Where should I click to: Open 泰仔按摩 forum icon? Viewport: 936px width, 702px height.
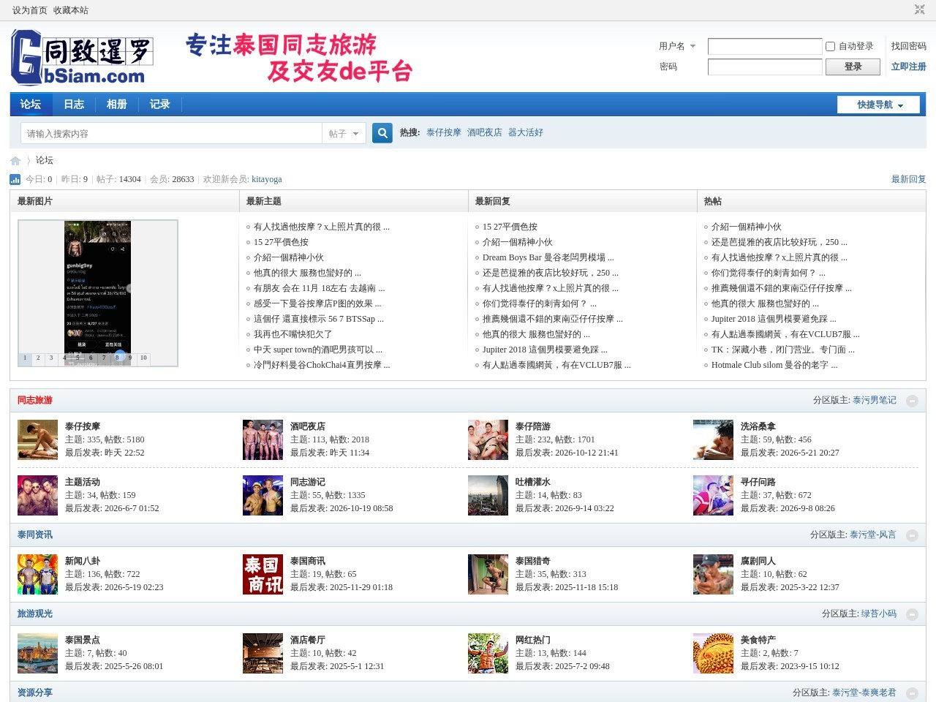point(38,439)
